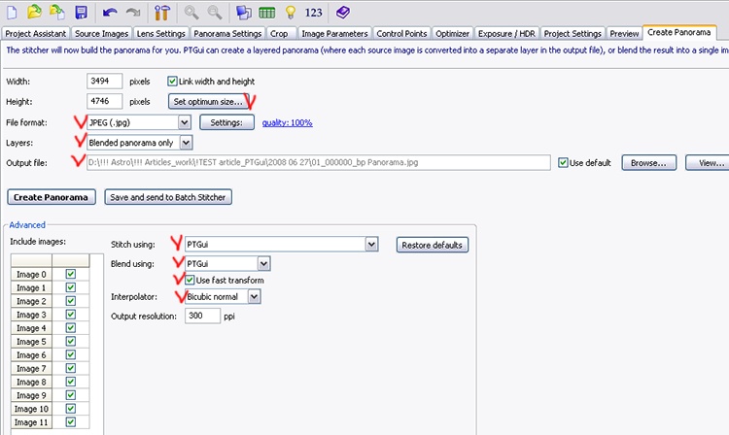Open a project with the folder icon
Viewport: 729px width, 435px height.
click(34, 13)
